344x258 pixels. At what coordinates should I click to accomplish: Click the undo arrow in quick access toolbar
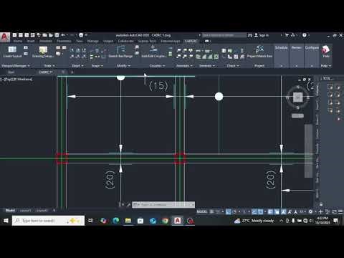click(x=63, y=35)
